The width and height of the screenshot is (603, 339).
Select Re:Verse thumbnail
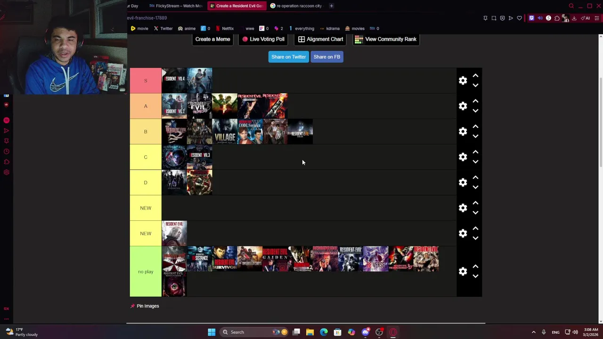click(x=375, y=258)
